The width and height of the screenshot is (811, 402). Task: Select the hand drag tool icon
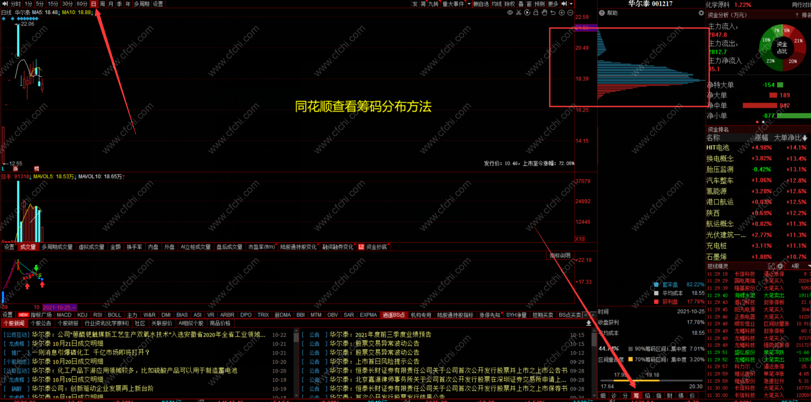(x=544, y=13)
